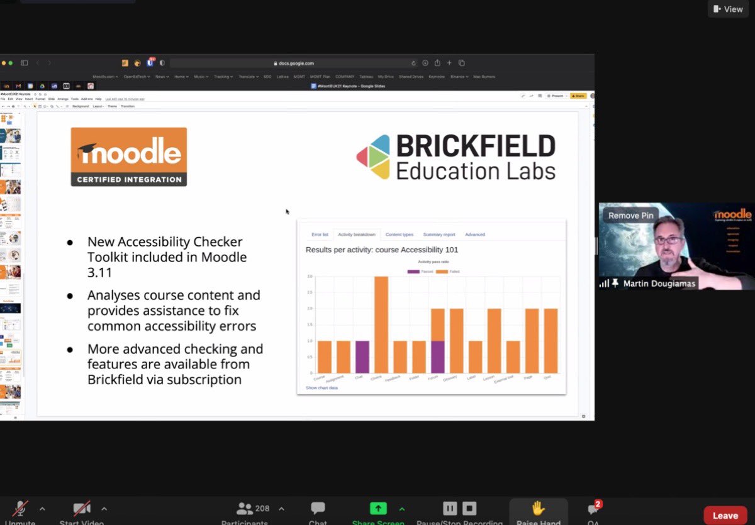Open the View layout menu

[729, 9]
